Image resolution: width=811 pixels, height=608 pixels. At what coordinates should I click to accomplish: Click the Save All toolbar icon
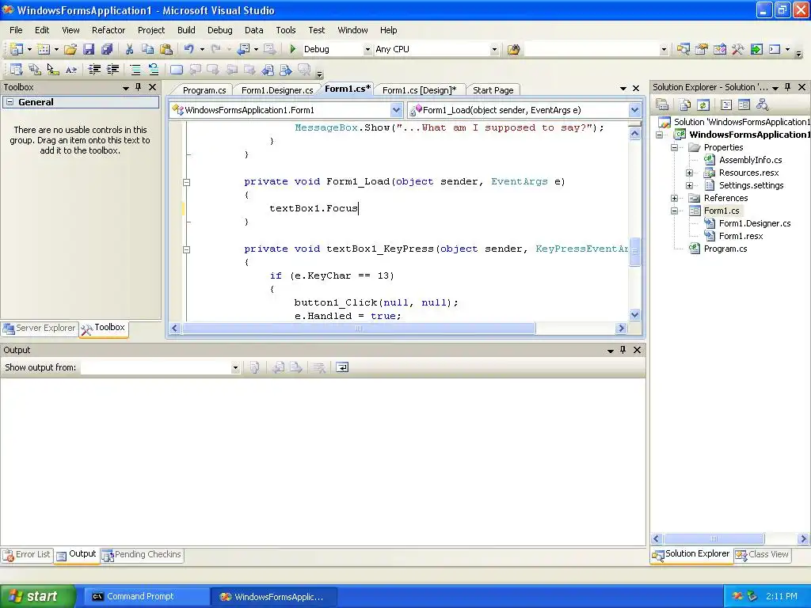click(x=107, y=49)
